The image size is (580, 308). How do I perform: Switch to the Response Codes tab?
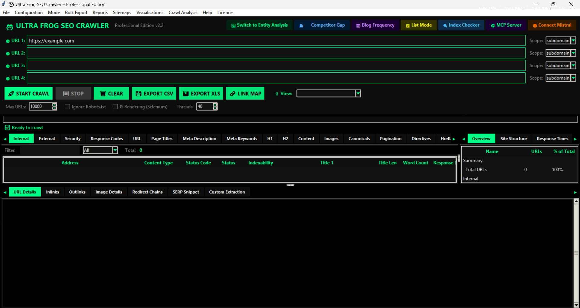tap(107, 139)
